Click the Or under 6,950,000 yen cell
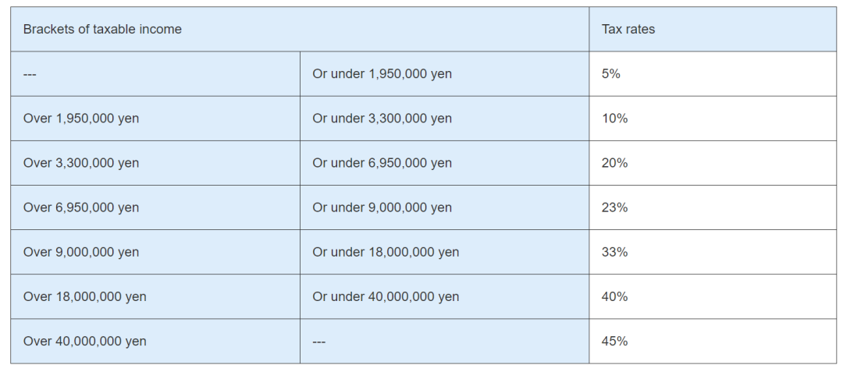Image resolution: width=843 pixels, height=372 pixels. pos(445,163)
